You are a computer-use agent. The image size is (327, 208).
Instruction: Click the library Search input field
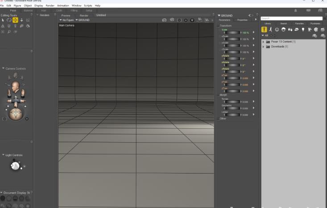click(292, 18)
